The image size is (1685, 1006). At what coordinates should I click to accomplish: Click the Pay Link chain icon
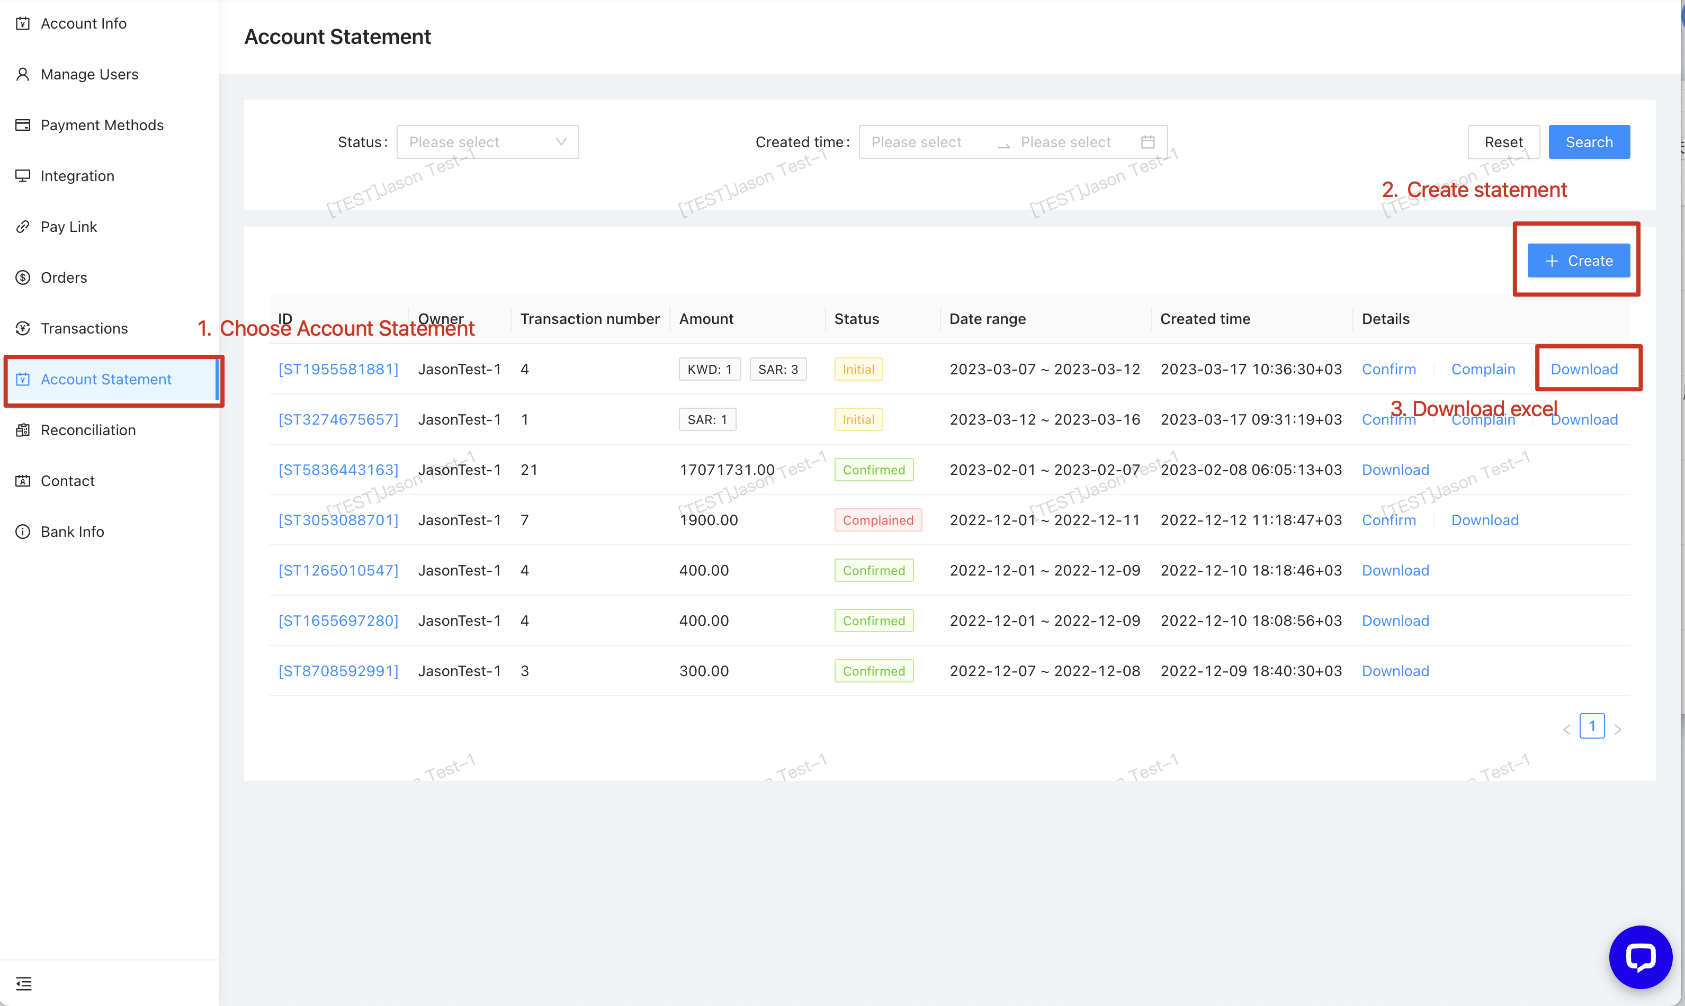23,227
